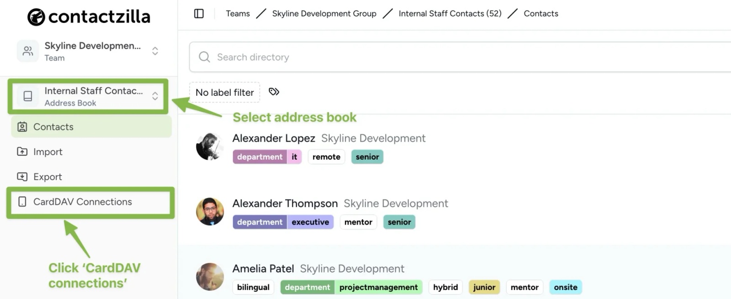Screen dimensions: 731x299
Task: Click the contactzilla logo
Action: click(x=89, y=17)
